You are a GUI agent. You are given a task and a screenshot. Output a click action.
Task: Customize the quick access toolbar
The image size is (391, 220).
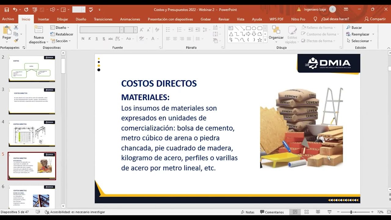[99, 10]
